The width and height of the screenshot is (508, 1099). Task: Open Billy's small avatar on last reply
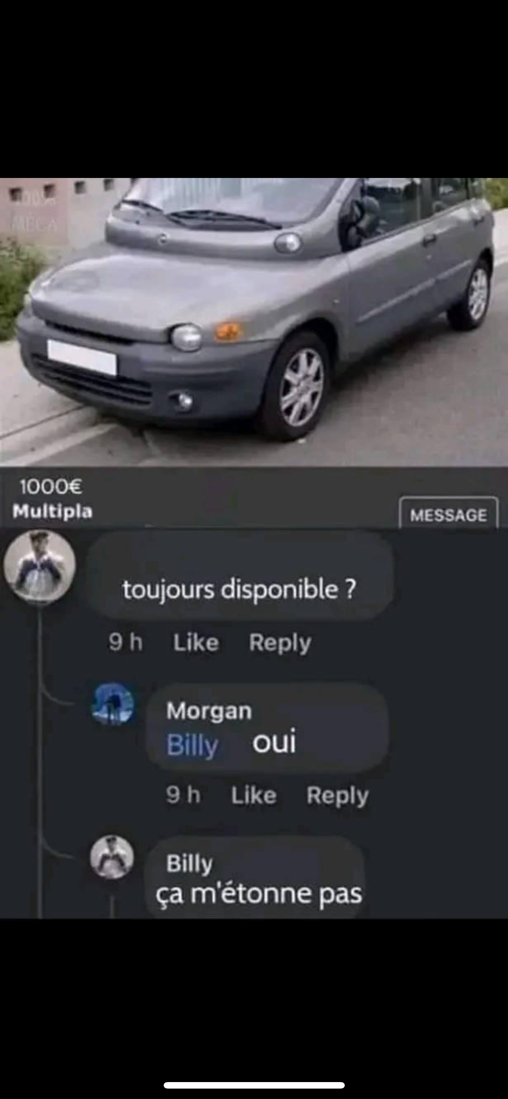[112, 857]
